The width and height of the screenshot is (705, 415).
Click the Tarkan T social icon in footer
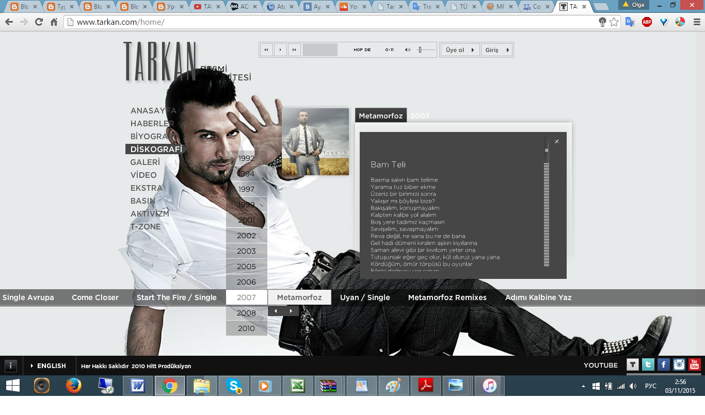(x=633, y=365)
